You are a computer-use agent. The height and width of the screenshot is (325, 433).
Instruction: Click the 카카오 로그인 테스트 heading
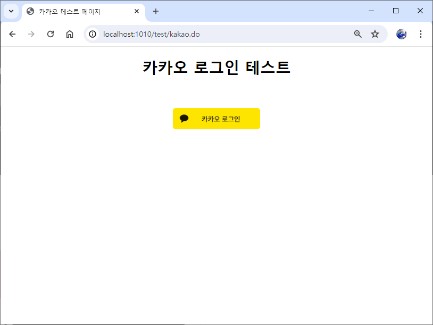coord(216,67)
